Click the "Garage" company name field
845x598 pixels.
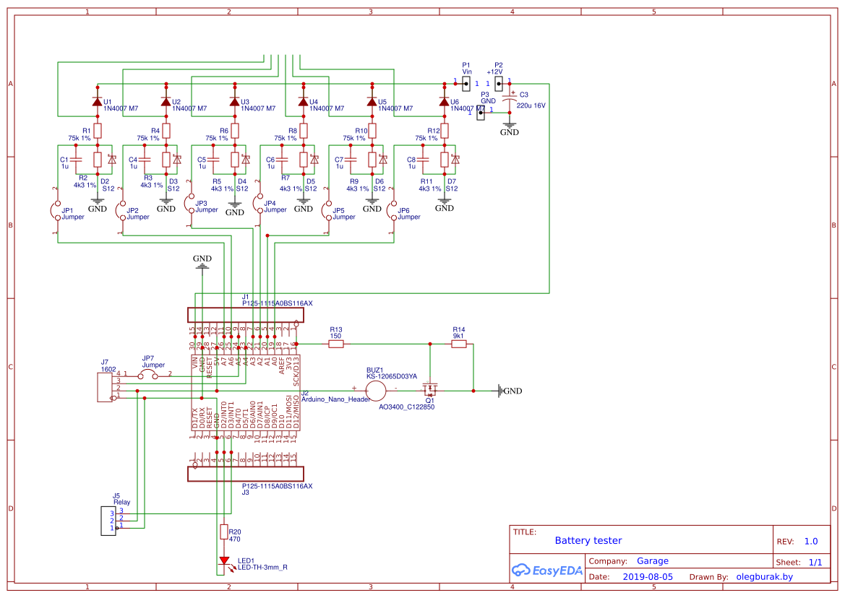coord(652,561)
